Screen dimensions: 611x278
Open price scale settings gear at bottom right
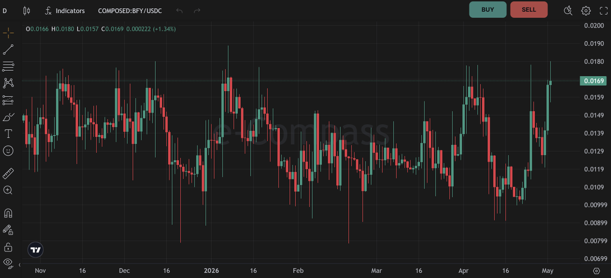[x=596, y=270]
